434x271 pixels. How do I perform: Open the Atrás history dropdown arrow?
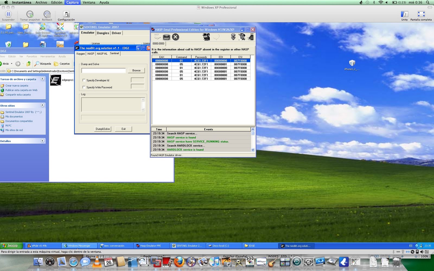pos(12,64)
